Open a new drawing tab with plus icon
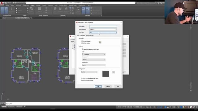This screenshot has width=198, height=111. [31, 18]
